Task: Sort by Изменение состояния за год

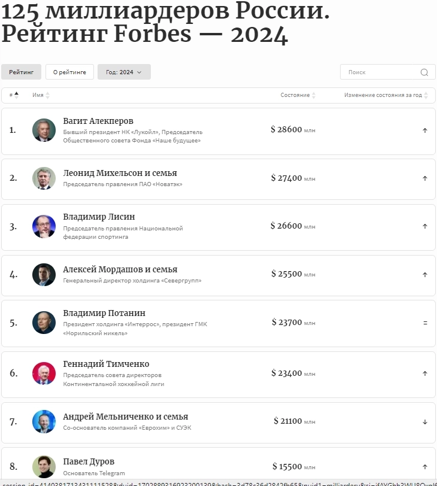Action: [x=426, y=95]
